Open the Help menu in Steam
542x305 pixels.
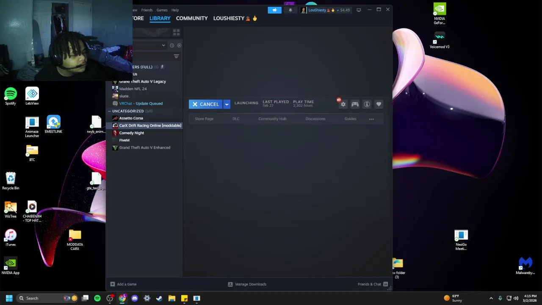[x=175, y=10]
